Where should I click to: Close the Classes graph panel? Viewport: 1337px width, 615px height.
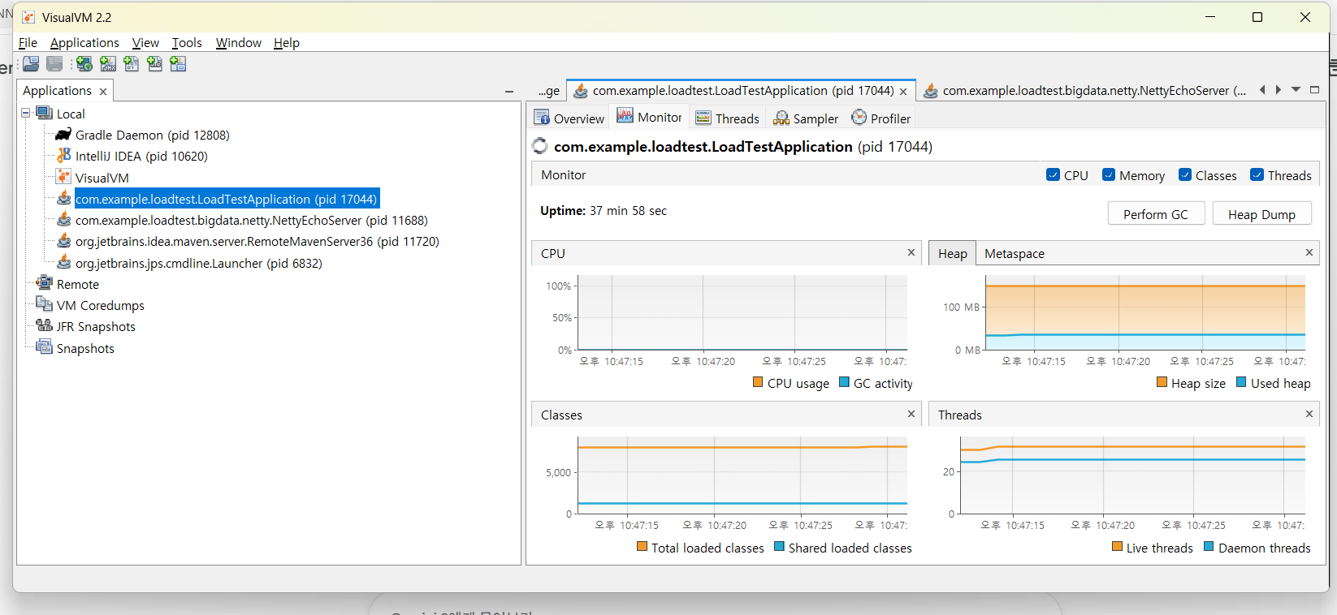[911, 414]
